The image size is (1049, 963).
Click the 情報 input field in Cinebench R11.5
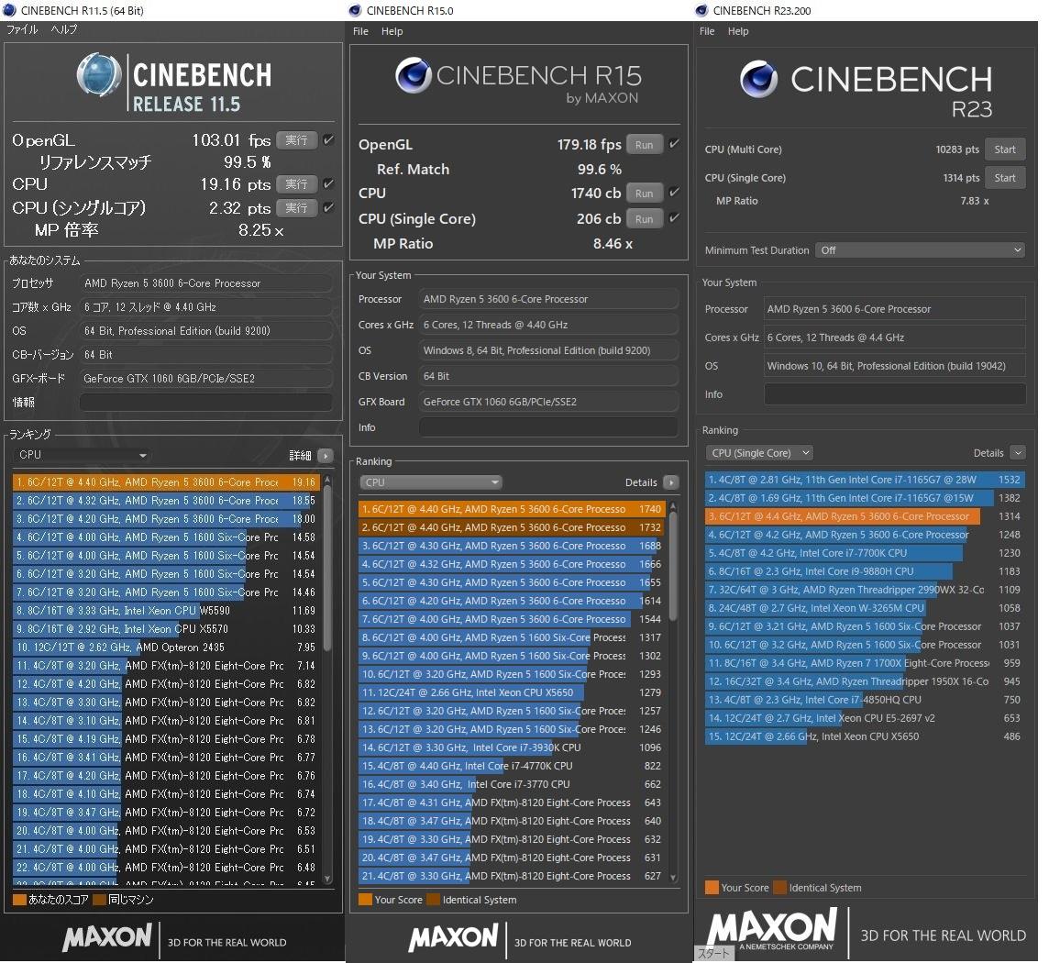coord(206,403)
